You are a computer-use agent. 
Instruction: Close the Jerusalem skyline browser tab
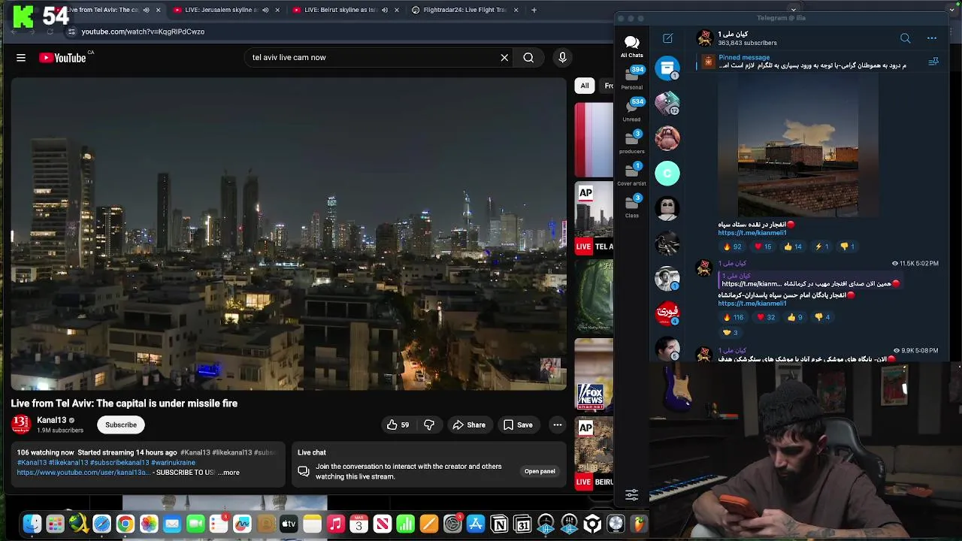(x=277, y=10)
